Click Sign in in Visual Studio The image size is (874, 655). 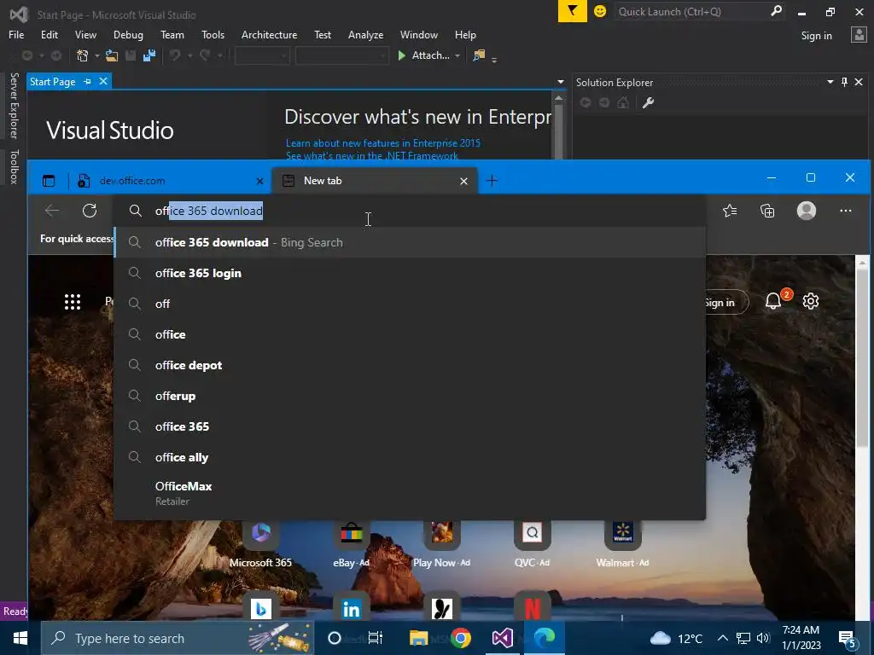point(816,36)
